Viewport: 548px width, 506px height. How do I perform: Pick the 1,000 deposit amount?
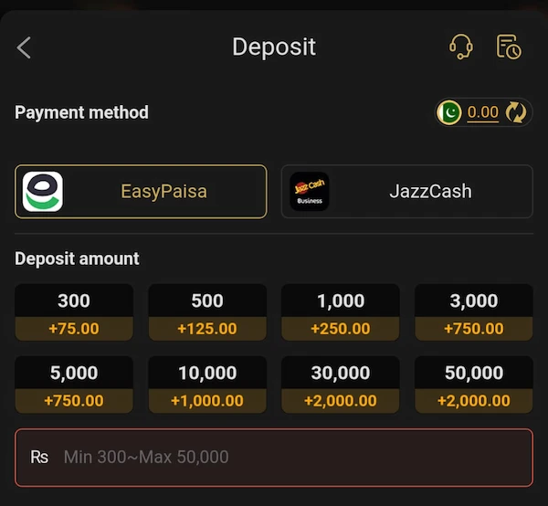[x=341, y=312]
